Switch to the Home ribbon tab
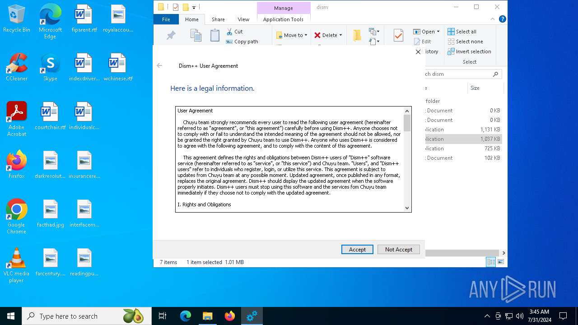The width and height of the screenshot is (578, 325). pyautogui.click(x=191, y=19)
